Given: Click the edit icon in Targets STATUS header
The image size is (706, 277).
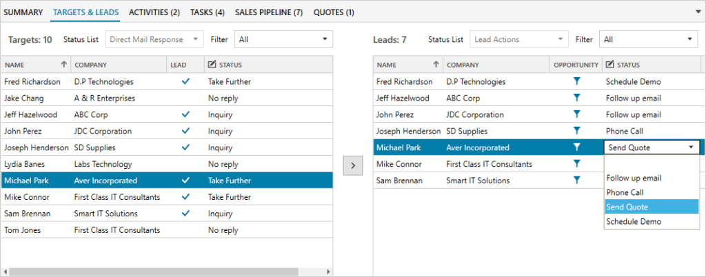Looking at the screenshot, I should 212,65.
